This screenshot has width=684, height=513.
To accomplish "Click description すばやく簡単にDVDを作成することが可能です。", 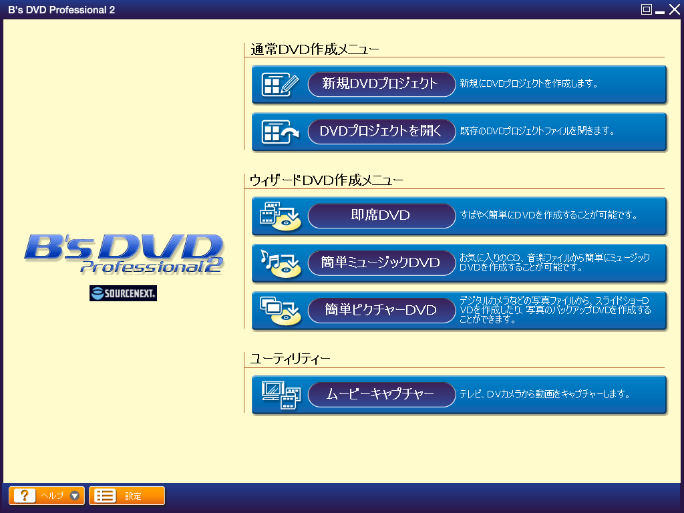I will pyautogui.click(x=548, y=215).
